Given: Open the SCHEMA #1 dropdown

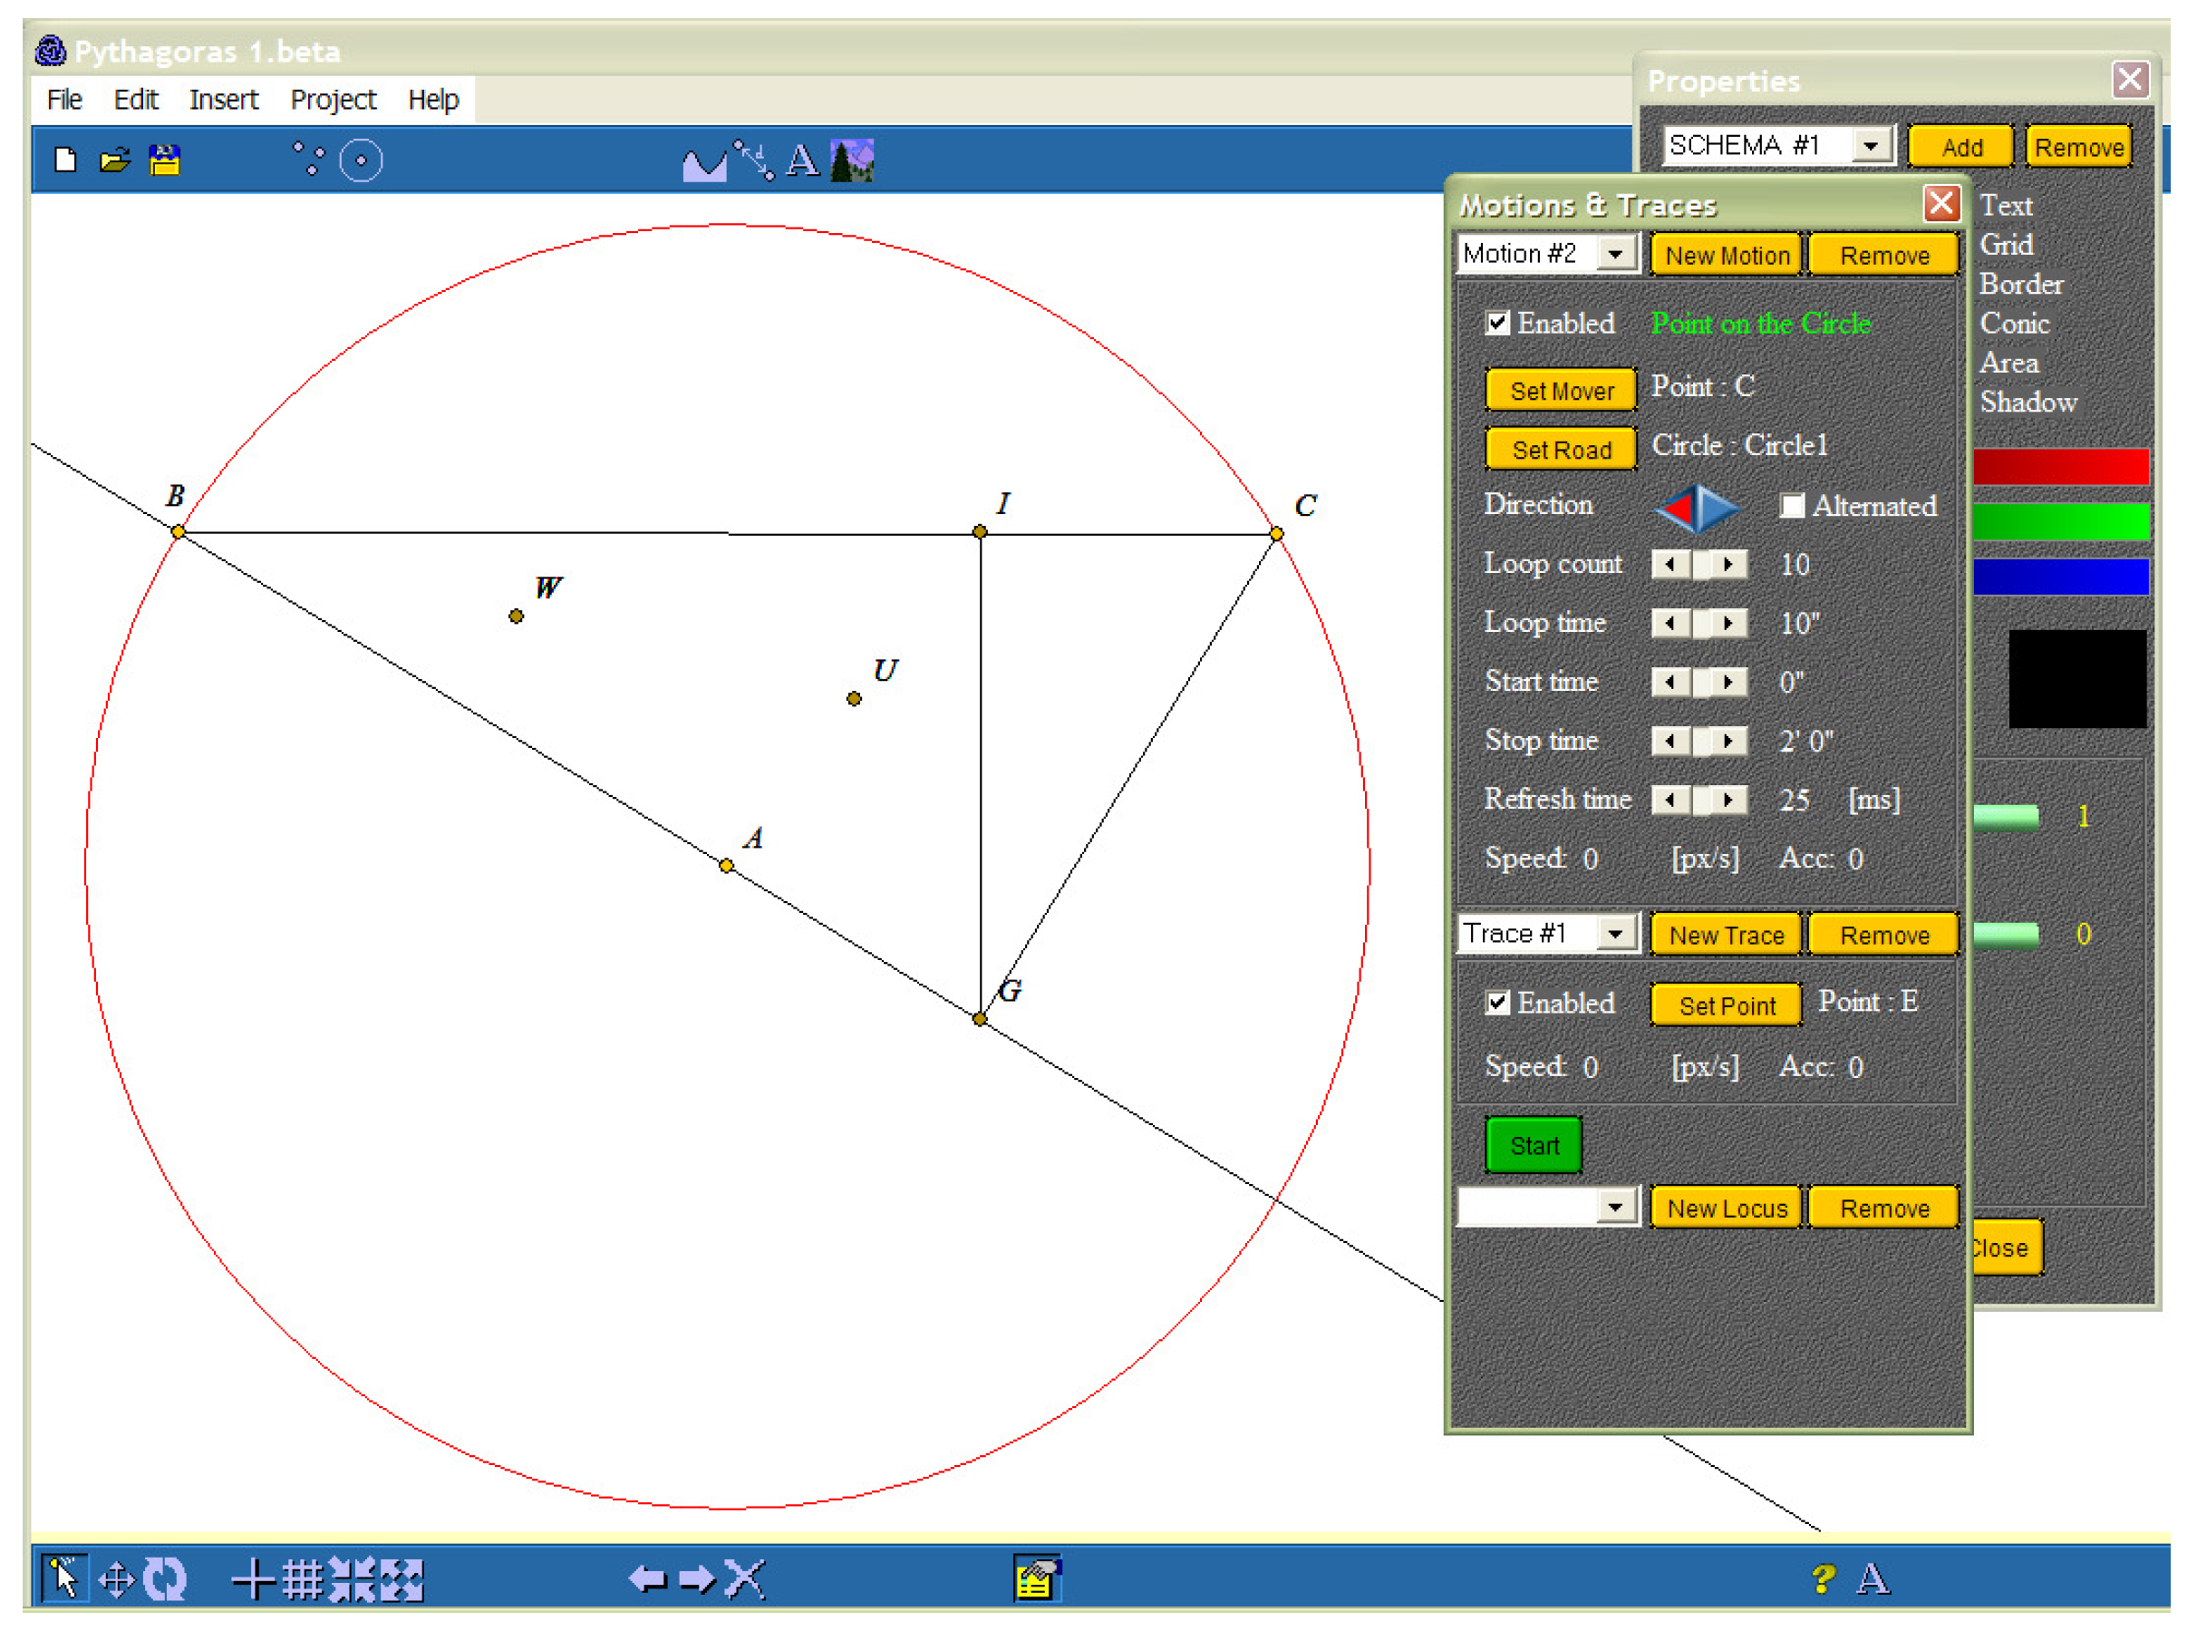Looking at the screenshot, I should pyautogui.click(x=1871, y=147).
